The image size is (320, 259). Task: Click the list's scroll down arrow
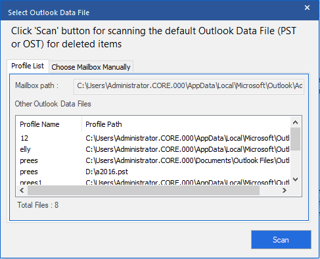click(x=295, y=179)
